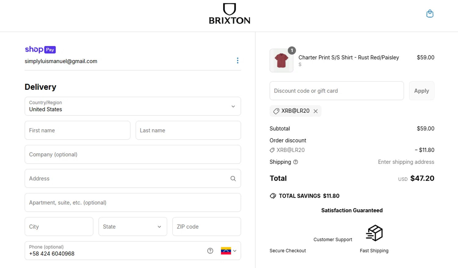Focus the Company (optional) field
Screen dimensions: 458x268
(x=133, y=154)
